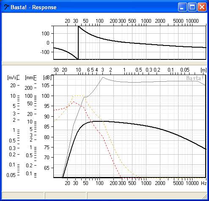209x201 pixels.
Task: Click the Basta! app icon in title bar
Action: pyautogui.click(x=6, y=7)
